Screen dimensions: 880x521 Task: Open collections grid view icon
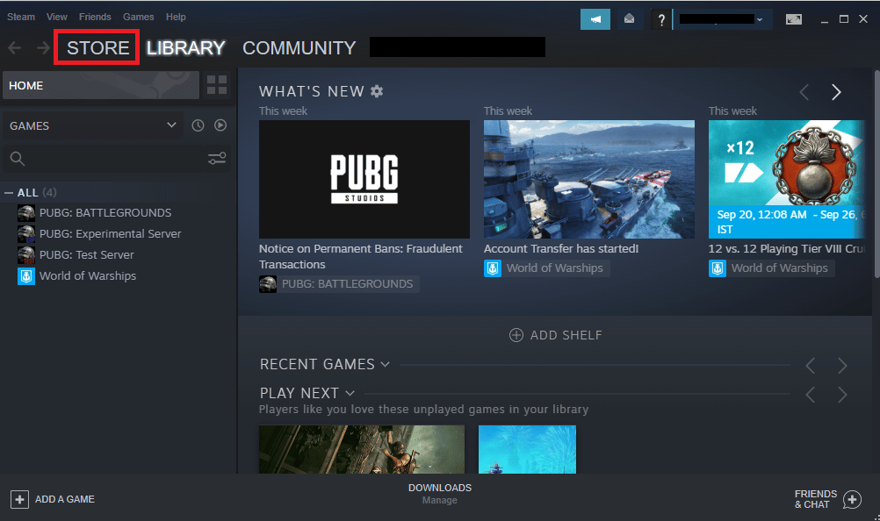click(217, 85)
